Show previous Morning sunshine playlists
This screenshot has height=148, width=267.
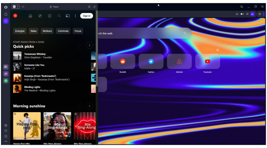tap(80, 106)
